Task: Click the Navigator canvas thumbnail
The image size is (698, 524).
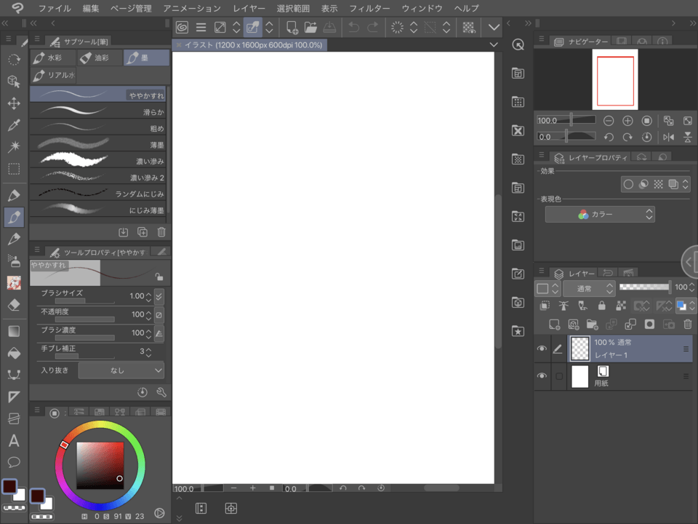Action: (x=615, y=79)
